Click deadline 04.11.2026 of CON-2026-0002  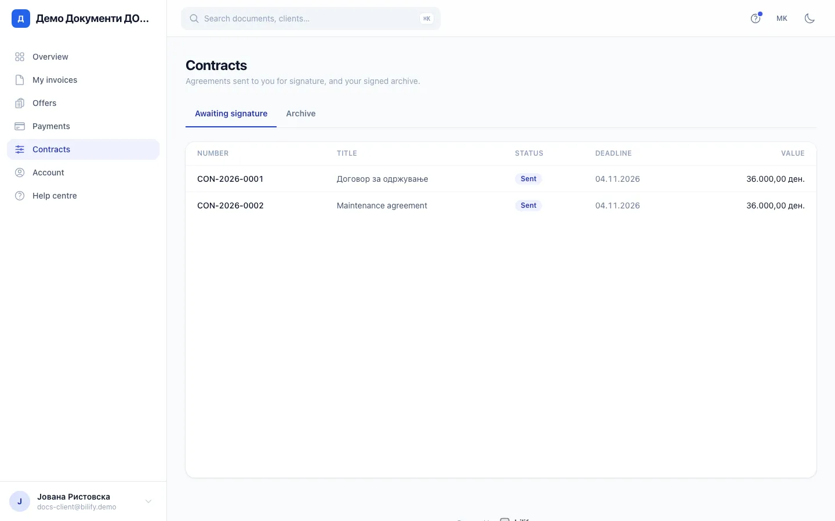pos(618,206)
